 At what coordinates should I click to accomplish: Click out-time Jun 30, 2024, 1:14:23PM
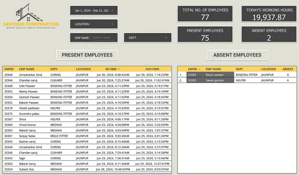[x=152, y=75]
